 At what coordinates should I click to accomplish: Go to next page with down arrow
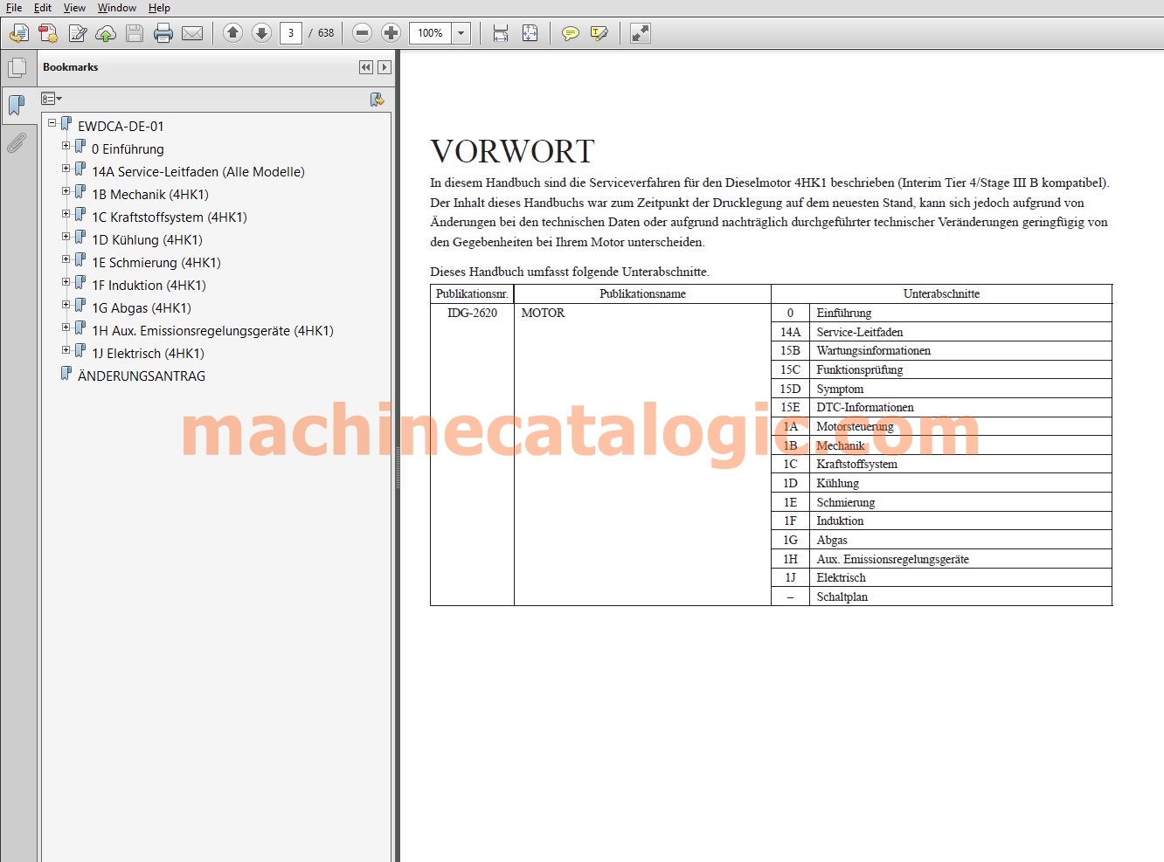[x=261, y=33]
